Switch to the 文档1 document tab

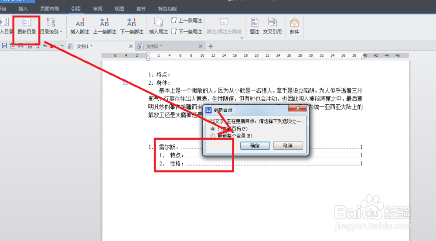(101, 46)
